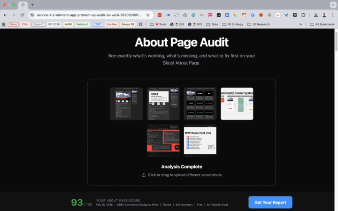Select the OBB1 screenshot thumbnail
The image size is (338, 211).
coord(163,104)
